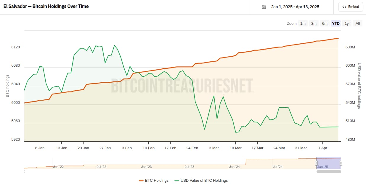Screen dimensions: 366x190
Task: Click the 6040 BTC holdings axis label
Action: pyautogui.click(x=15, y=84)
